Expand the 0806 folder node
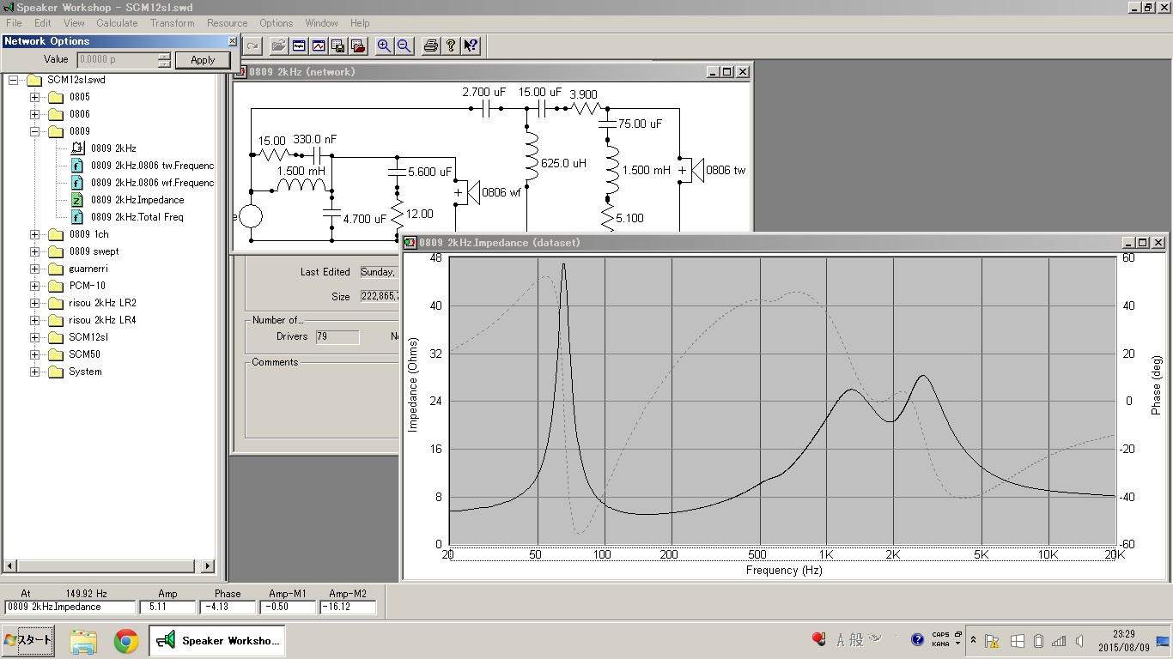 point(35,114)
